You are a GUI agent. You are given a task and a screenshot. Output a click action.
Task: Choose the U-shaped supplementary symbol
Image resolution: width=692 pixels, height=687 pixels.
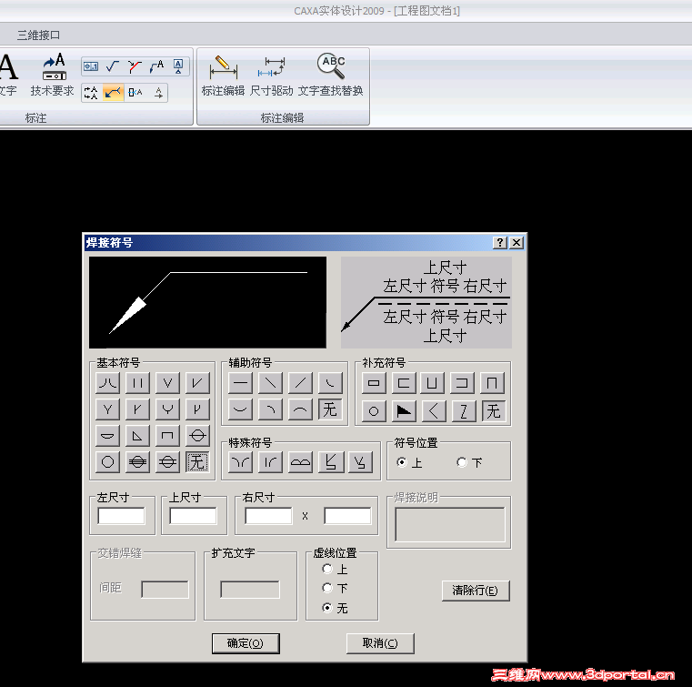click(432, 383)
